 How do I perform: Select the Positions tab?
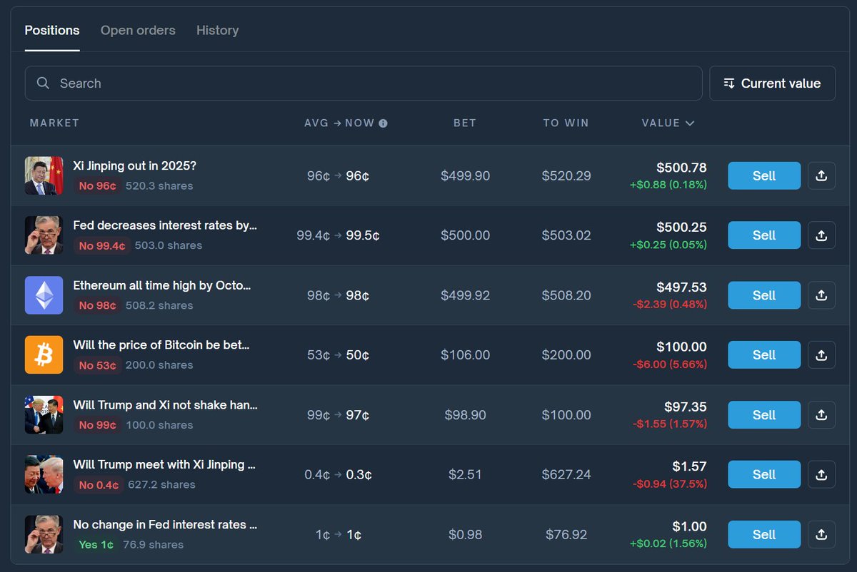tap(52, 31)
